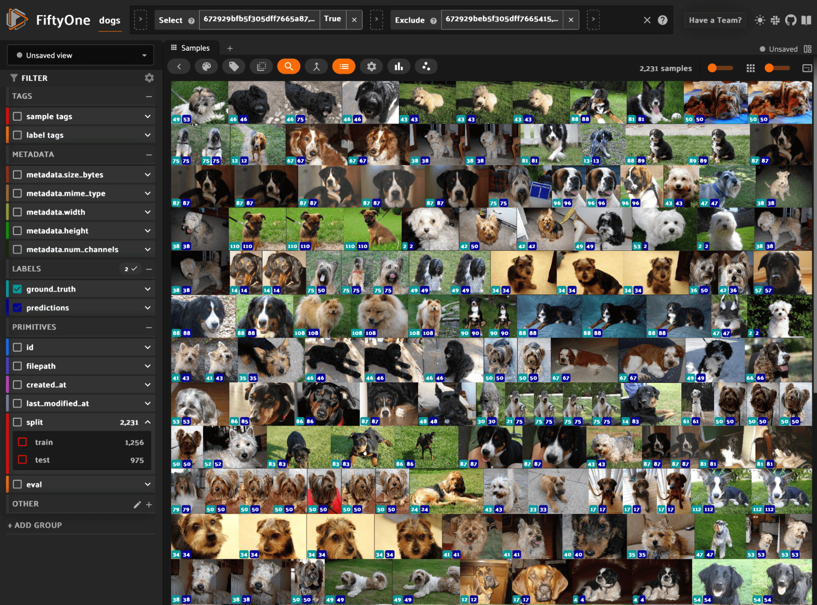Click the orange search sort-by-similarity icon

point(289,67)
